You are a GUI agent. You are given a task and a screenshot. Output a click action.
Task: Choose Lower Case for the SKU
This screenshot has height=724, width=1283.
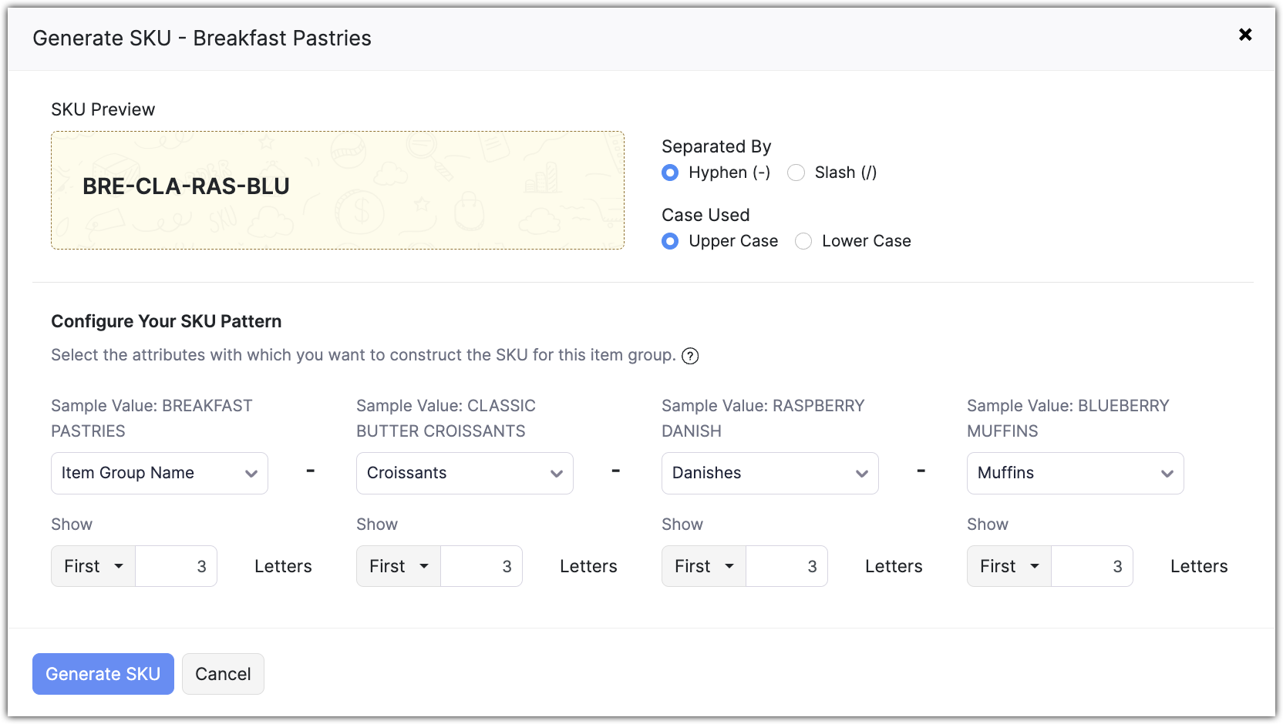[803, 241]
